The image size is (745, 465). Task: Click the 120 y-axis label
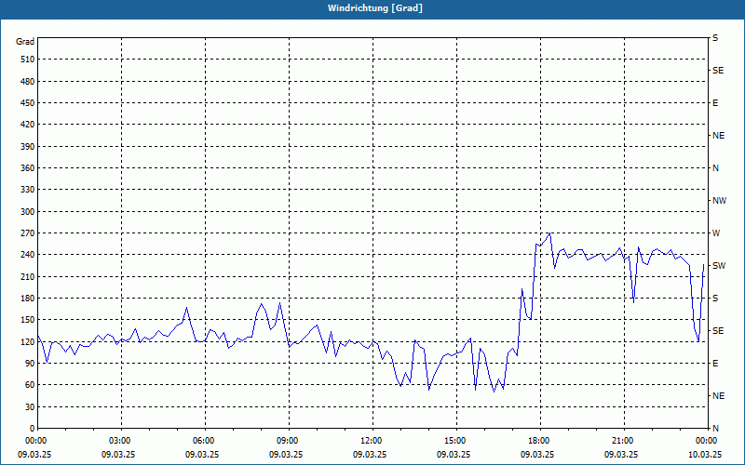28,341
